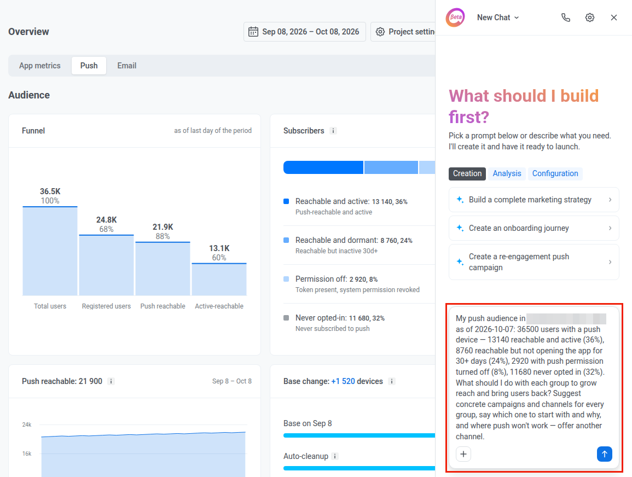Click the '+1 520' base change value

coord(343,381)
